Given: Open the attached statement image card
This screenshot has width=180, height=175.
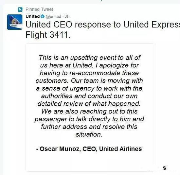Looking at the screenshot, I should 90,107.
